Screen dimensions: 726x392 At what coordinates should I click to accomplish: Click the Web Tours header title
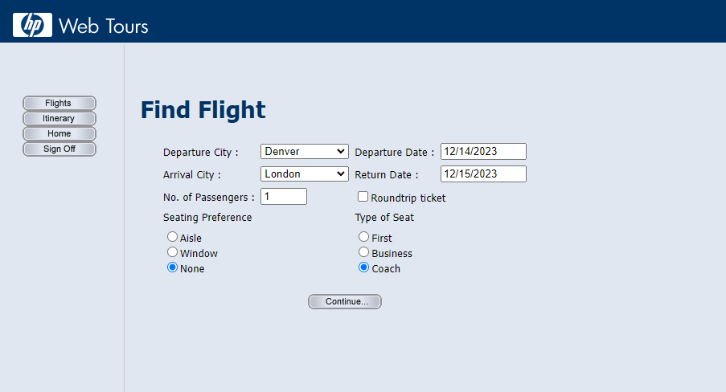tap(104, 26)
